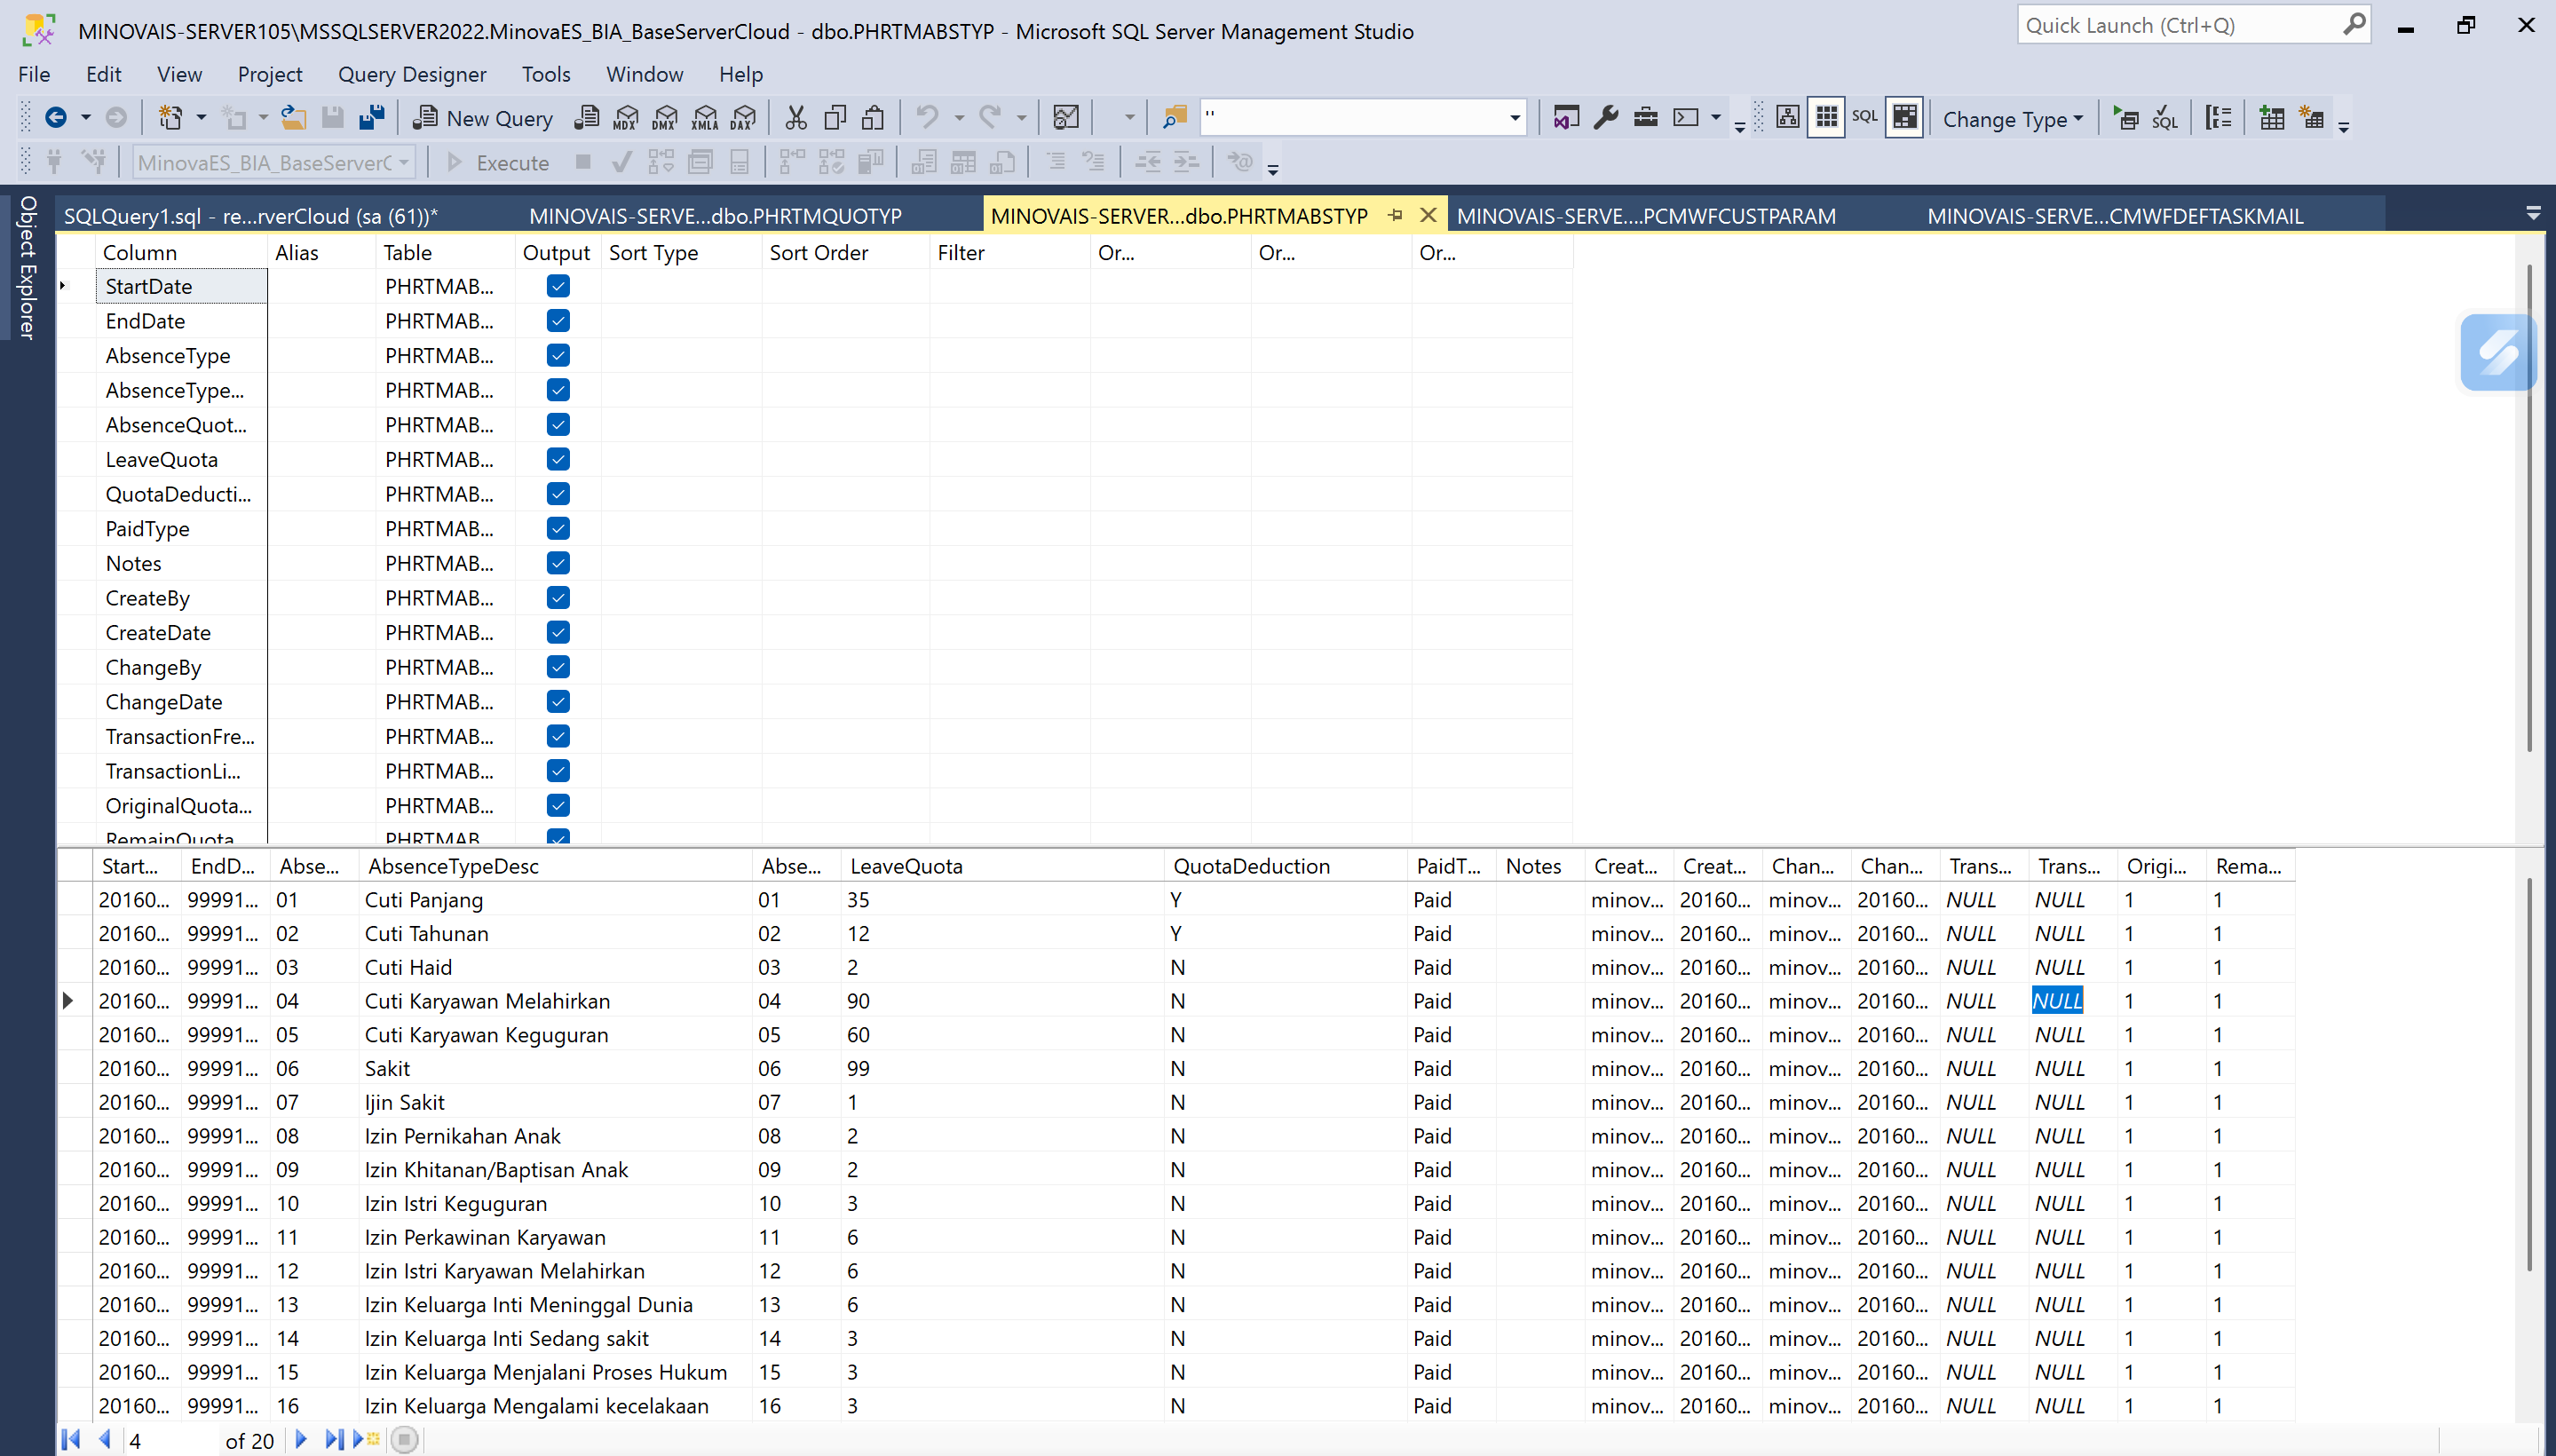The height and width of the screenshot is (1456, 2556).
Task: Click the MDX query icon
Action: tap(626, 118)
